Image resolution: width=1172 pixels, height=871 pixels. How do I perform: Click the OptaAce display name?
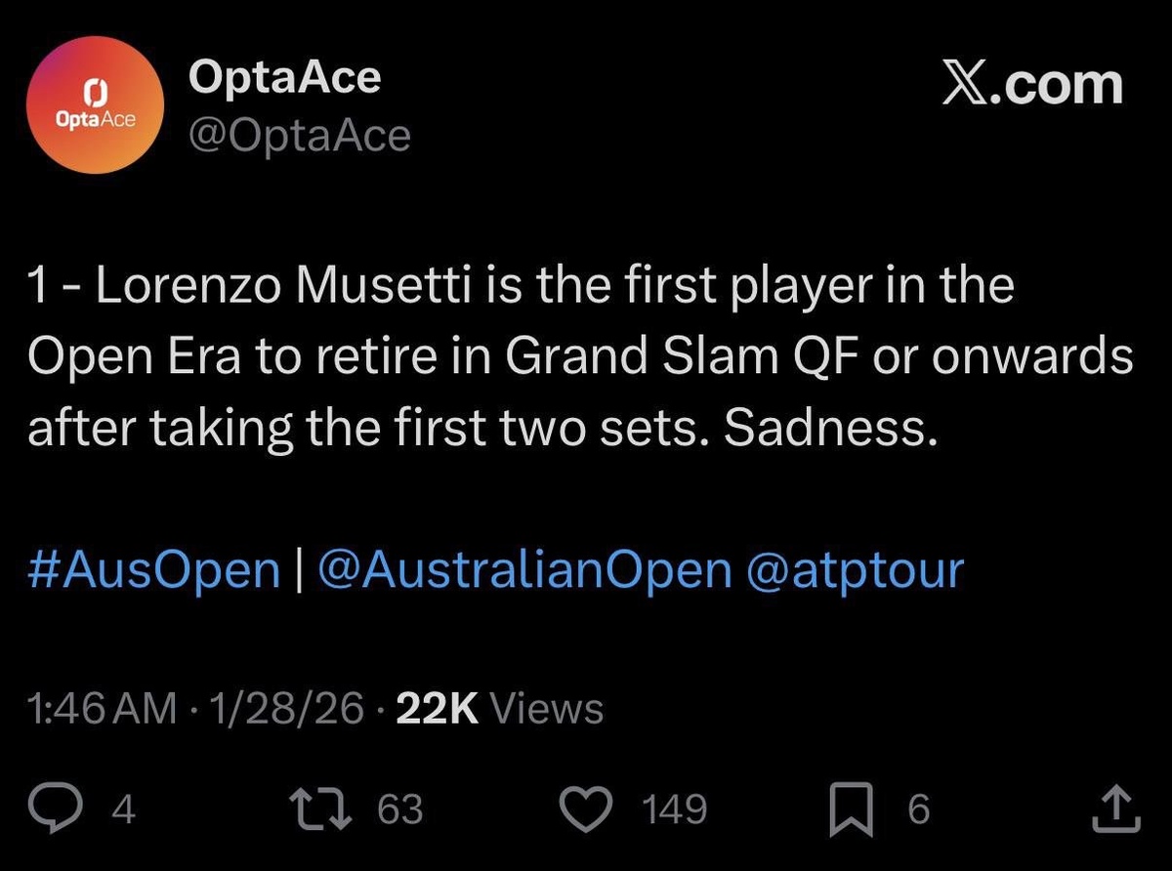click(x=284, y=75)
